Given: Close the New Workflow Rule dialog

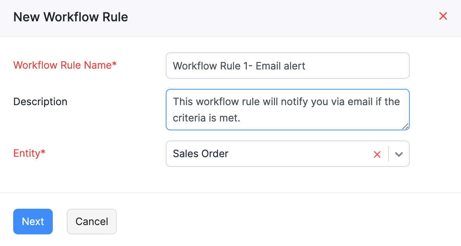Looking at the screenshot, I should point(443,16).
